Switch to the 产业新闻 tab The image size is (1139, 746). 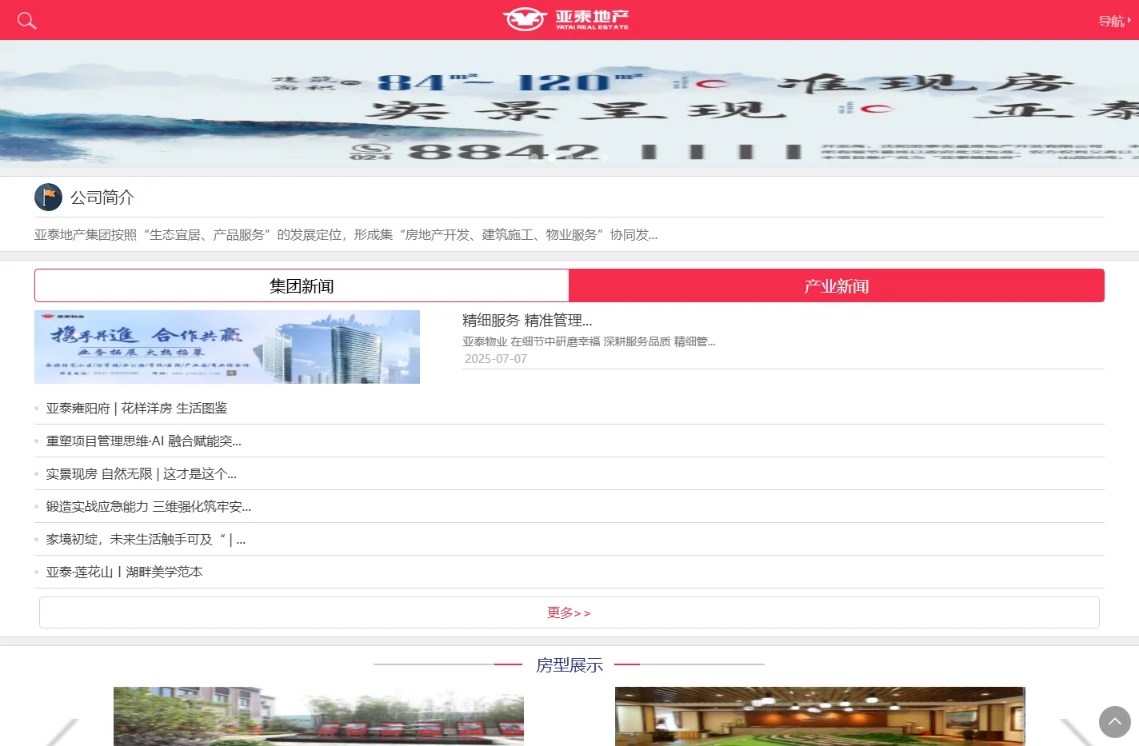[837, 285]
